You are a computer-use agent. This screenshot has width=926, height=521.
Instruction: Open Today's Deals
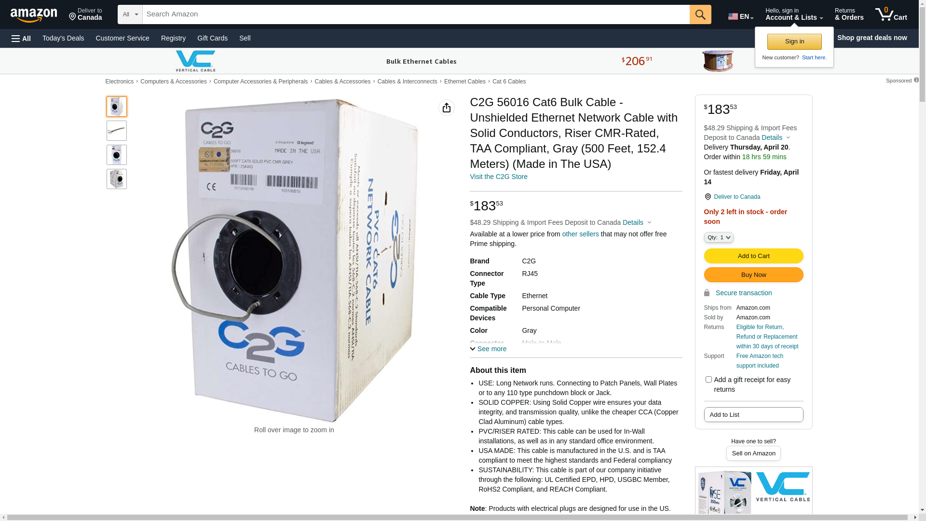tap(63, 38)
